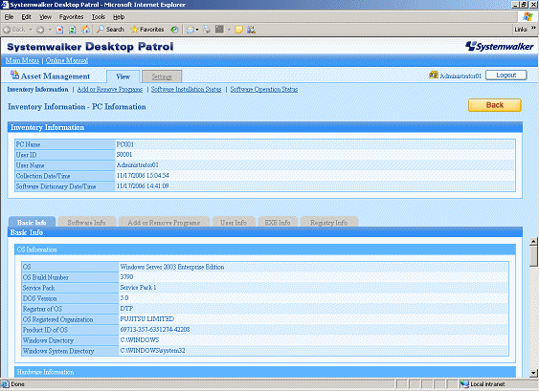Click the scroll down arrow of Basic Info panel
539x391 pixels.
(533, 373)
